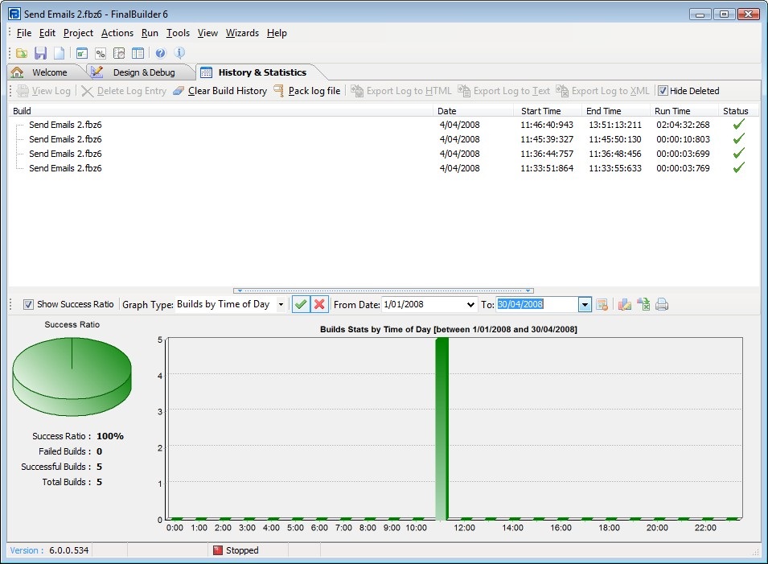Screen dimensions: 768x564
Task: Click status checkmark of 11:36:44:757 build
Action: click(x=738, y=154)
